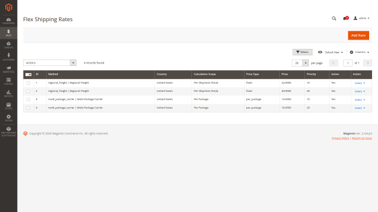Go to the previous page
This screenshot has width=378, height=212.
point(333,63)
